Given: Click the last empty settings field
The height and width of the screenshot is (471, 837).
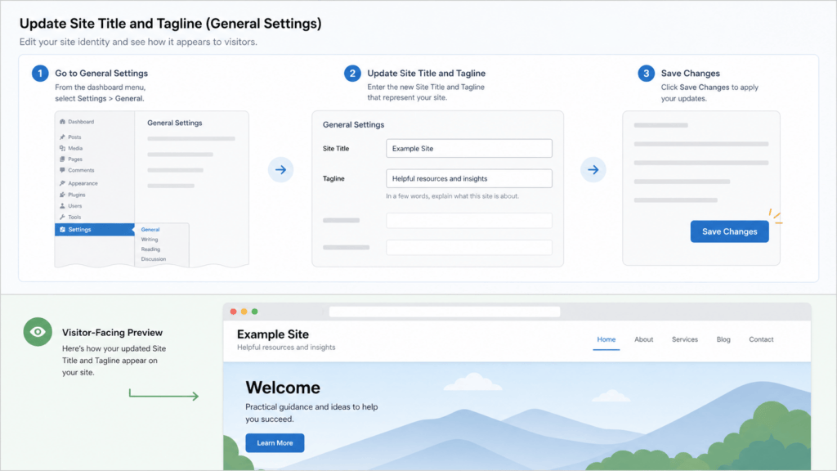Looking at the screenshot, I should (x=469, y=247).
